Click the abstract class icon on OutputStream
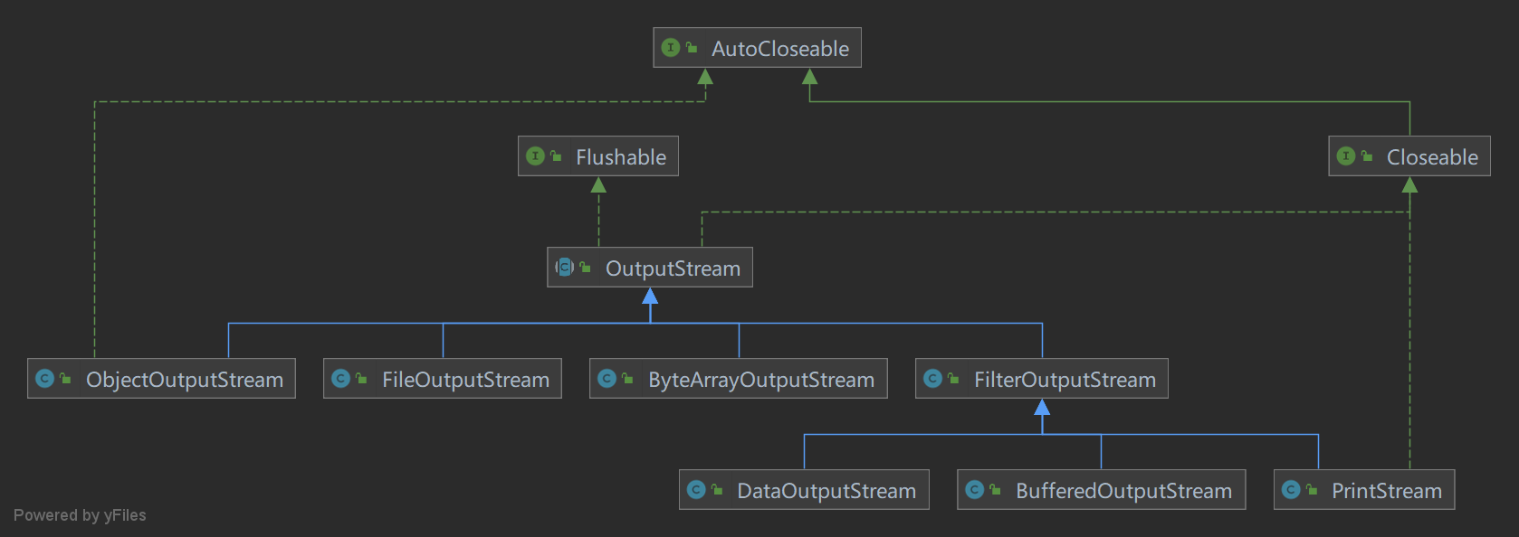 click(565, 268)
